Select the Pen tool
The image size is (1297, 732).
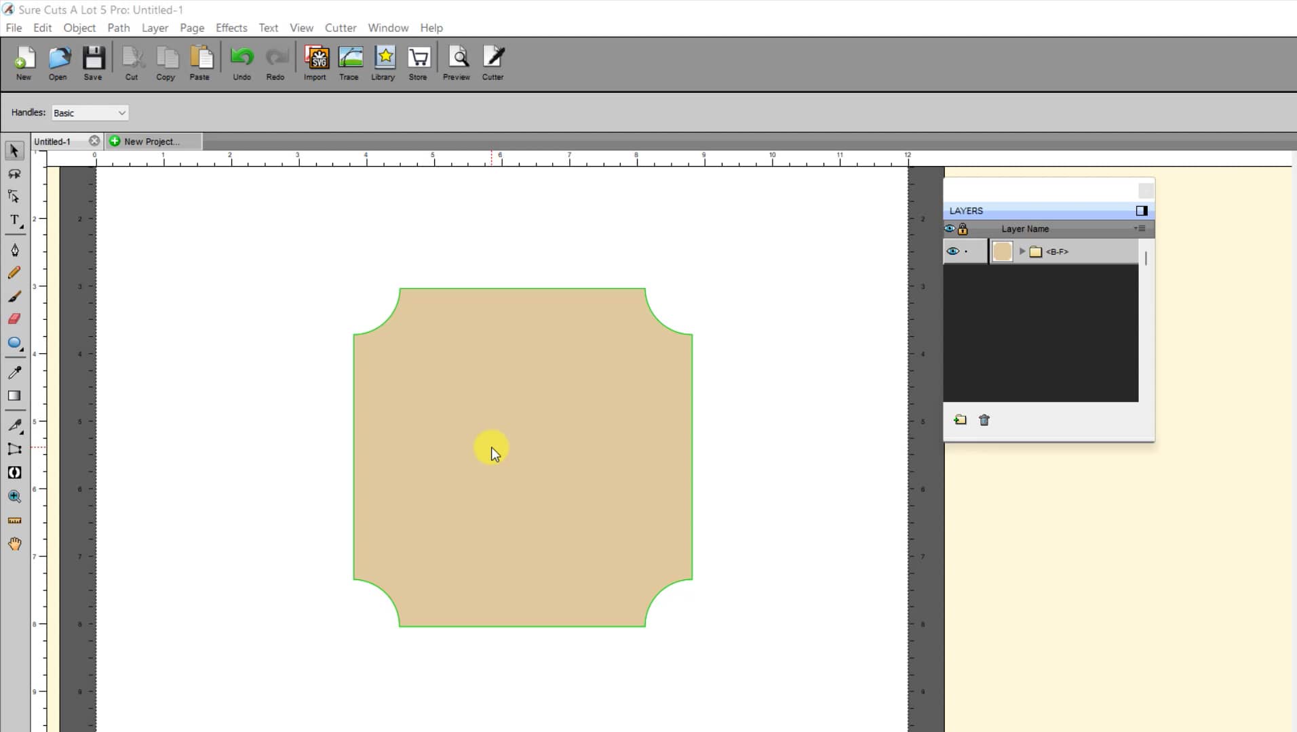[x=14, y=249]
